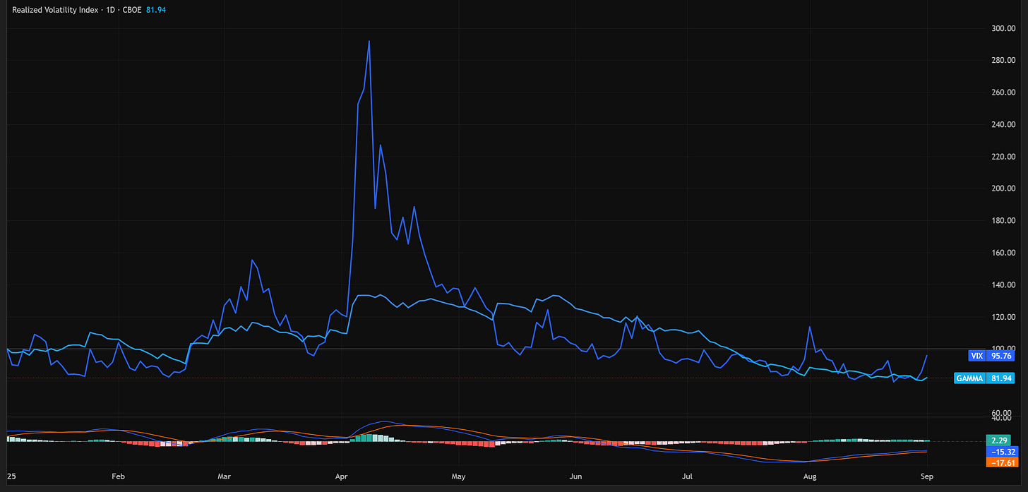Image resolution: width=1028 pixels, height=492 pixels.
Task: Click the orange -17.61 signal value label
Action: [x=1001, y=463]
